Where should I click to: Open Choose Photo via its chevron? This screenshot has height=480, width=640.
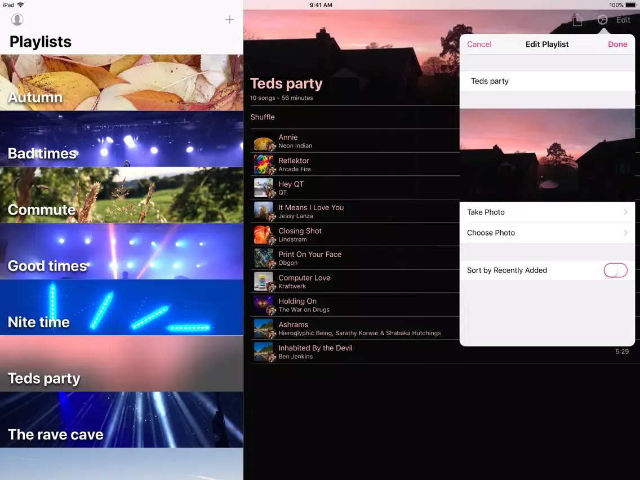point(626,233)
